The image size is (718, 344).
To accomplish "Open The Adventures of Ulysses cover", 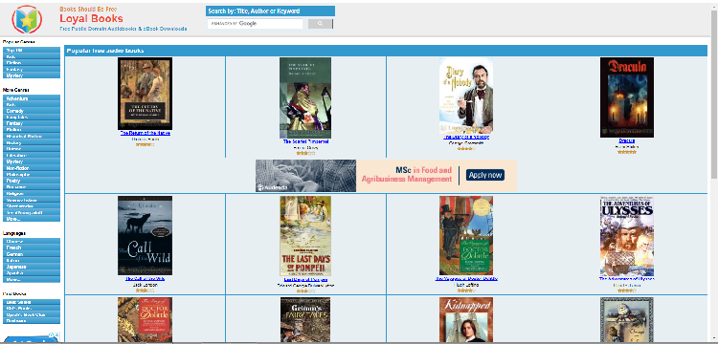I will [627, 236].
